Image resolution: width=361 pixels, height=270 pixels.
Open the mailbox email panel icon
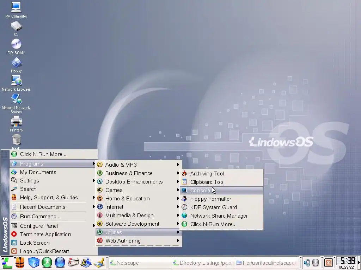73,263
